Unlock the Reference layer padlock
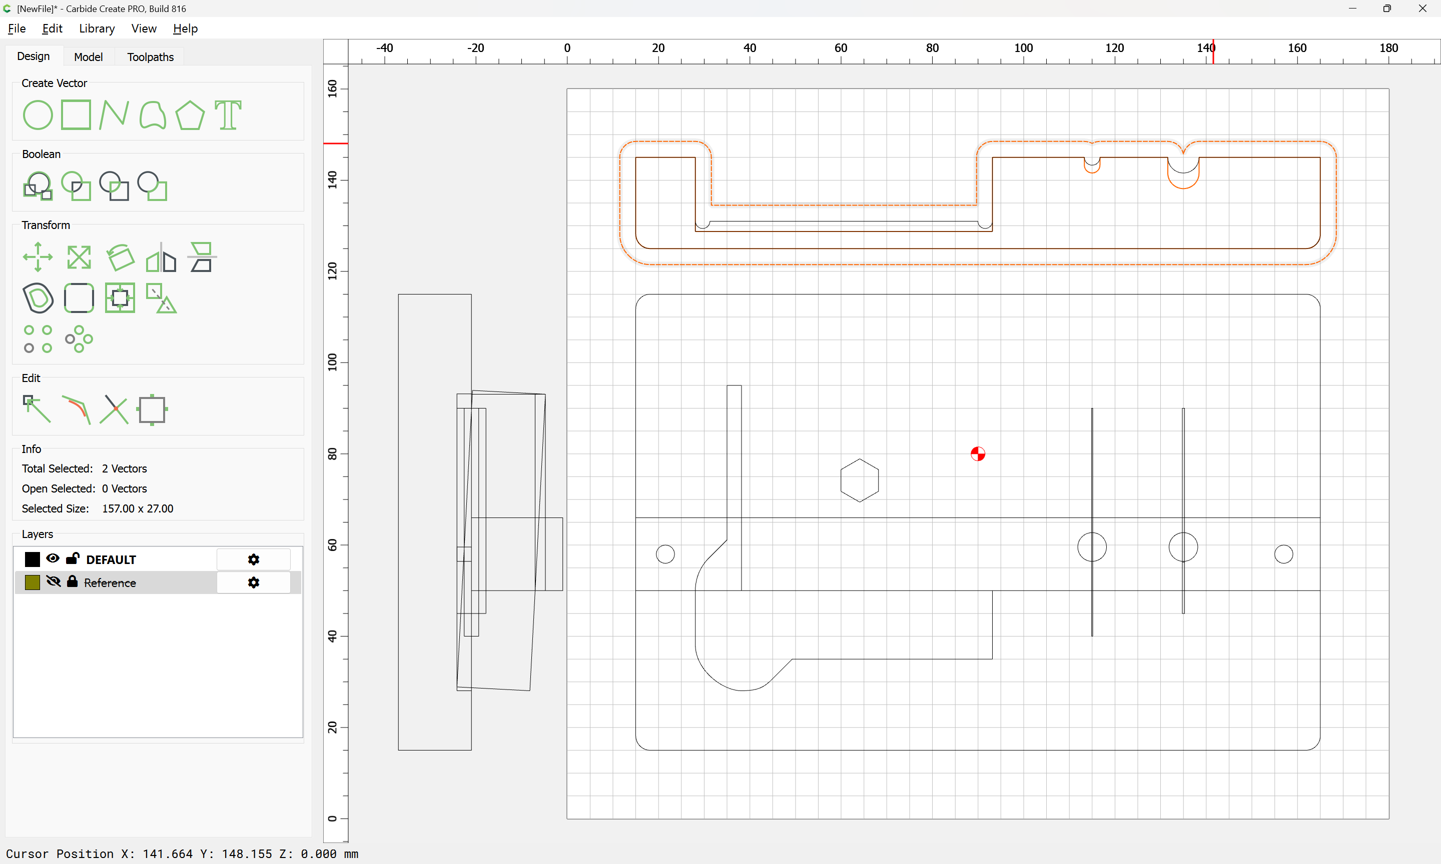 click(x=72, y=581)
